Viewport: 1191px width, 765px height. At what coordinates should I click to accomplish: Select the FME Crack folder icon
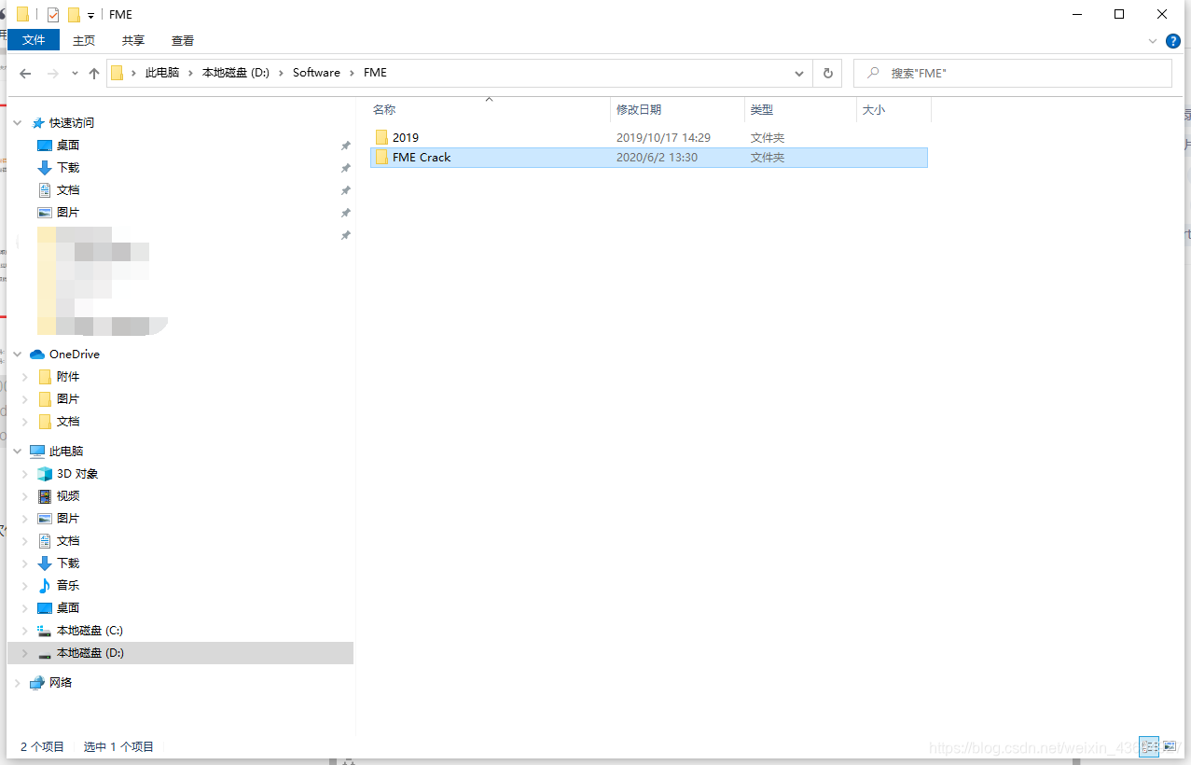click(381, 157)
